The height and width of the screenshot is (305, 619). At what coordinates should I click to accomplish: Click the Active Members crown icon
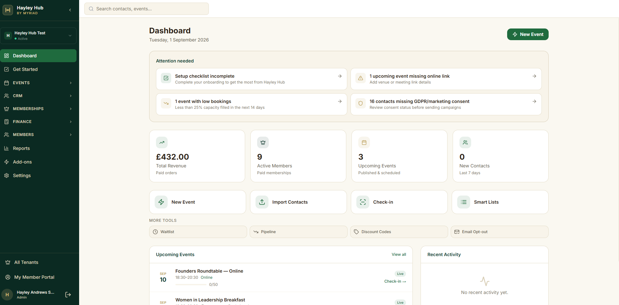pyautogui.click(x=263, y=142)
